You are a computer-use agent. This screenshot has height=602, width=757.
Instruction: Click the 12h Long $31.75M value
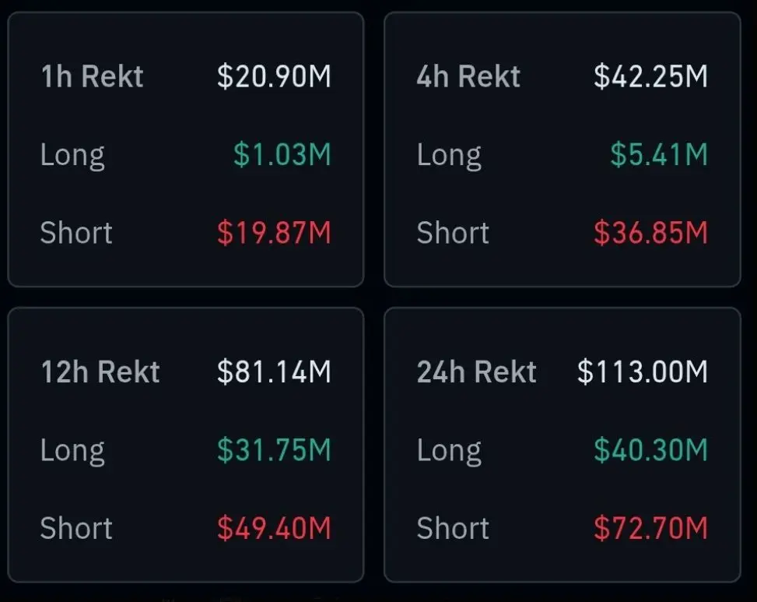(x=274, y=450)
